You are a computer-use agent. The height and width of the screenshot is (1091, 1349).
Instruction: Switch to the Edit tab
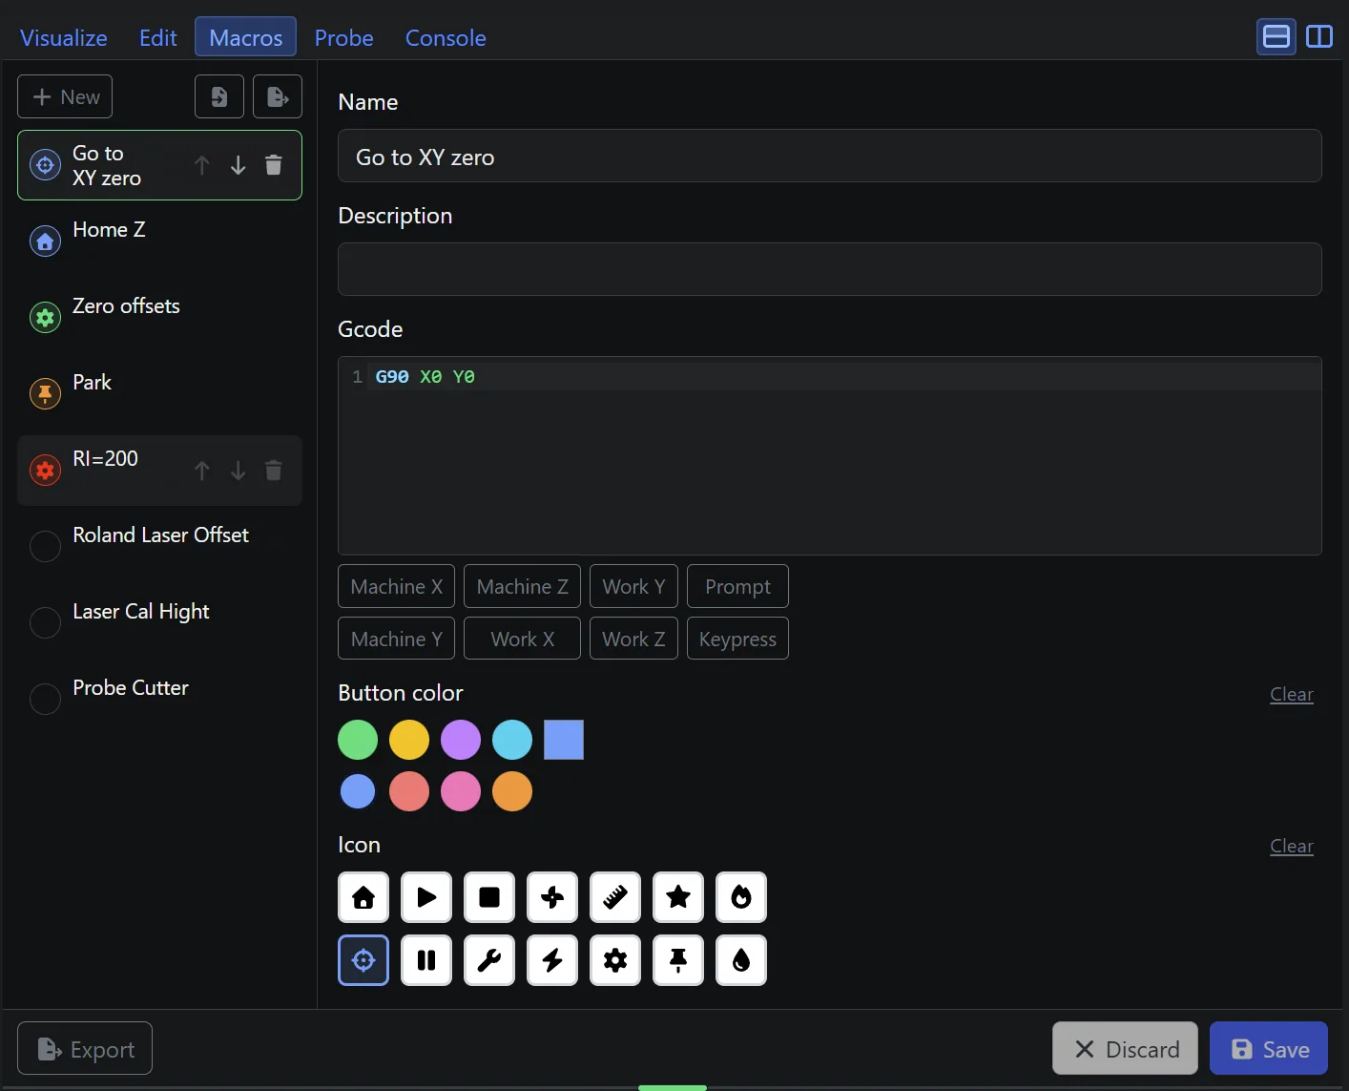pos(158,37)
